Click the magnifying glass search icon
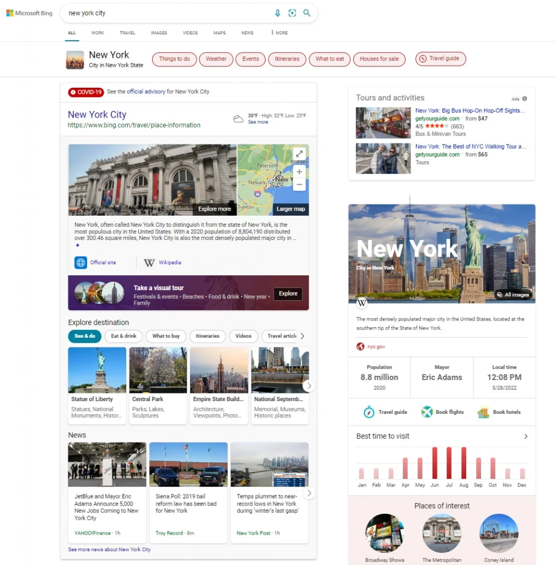The image size is (556, 565). point(307,13)
